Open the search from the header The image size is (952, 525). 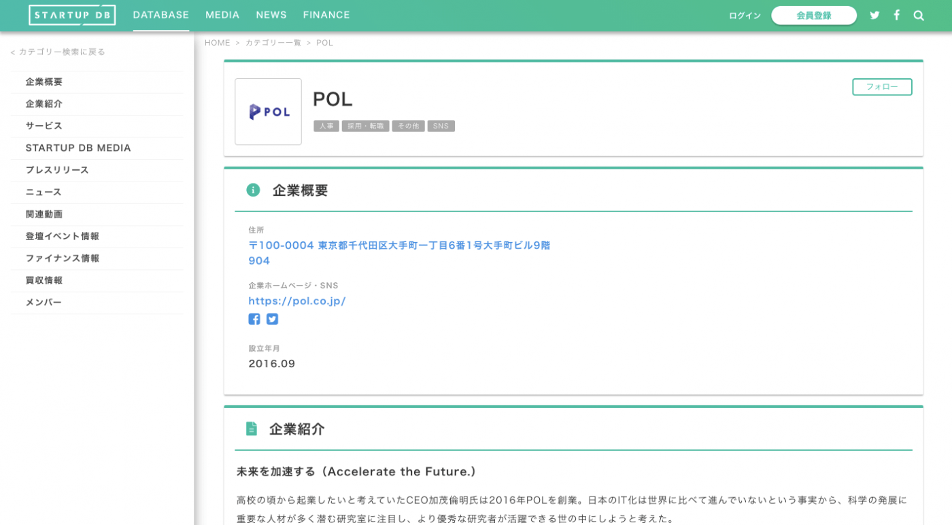click(919, 14)
